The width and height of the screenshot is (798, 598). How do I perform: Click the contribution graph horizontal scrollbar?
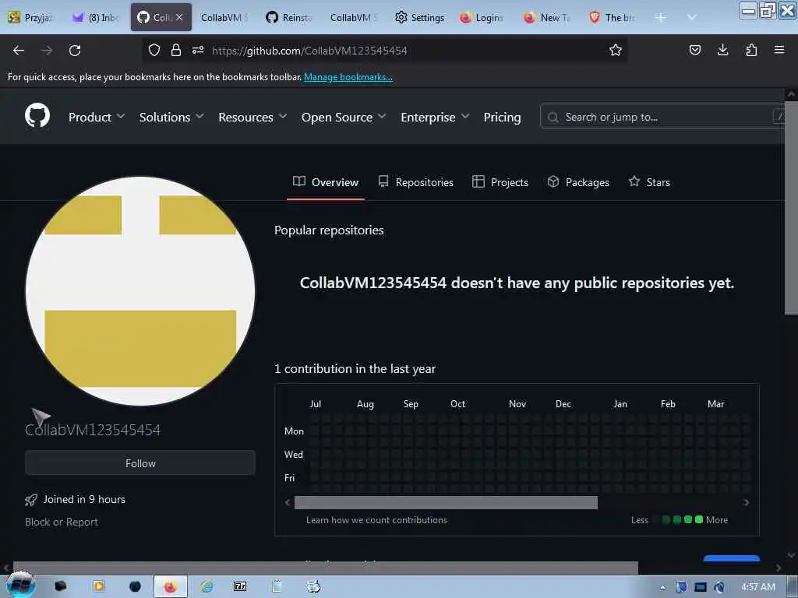[x=446, y=502]
